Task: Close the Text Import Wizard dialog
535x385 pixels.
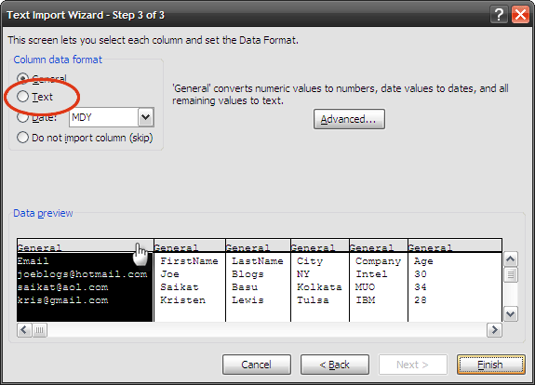Action: click(x=520, y=15)
